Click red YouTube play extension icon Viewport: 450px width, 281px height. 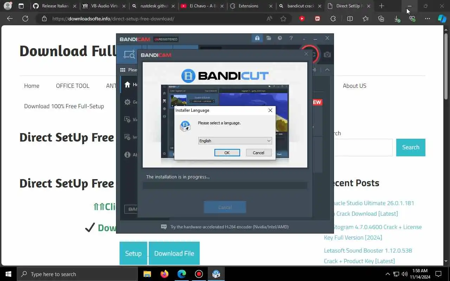[302, 19]
